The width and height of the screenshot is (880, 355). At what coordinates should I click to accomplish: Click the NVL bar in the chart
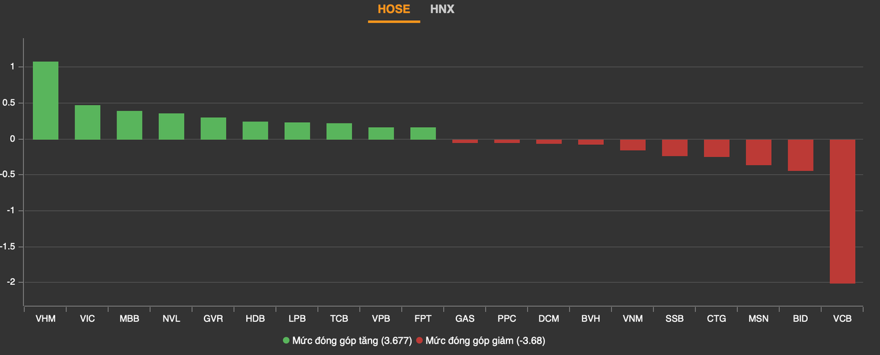171,127
